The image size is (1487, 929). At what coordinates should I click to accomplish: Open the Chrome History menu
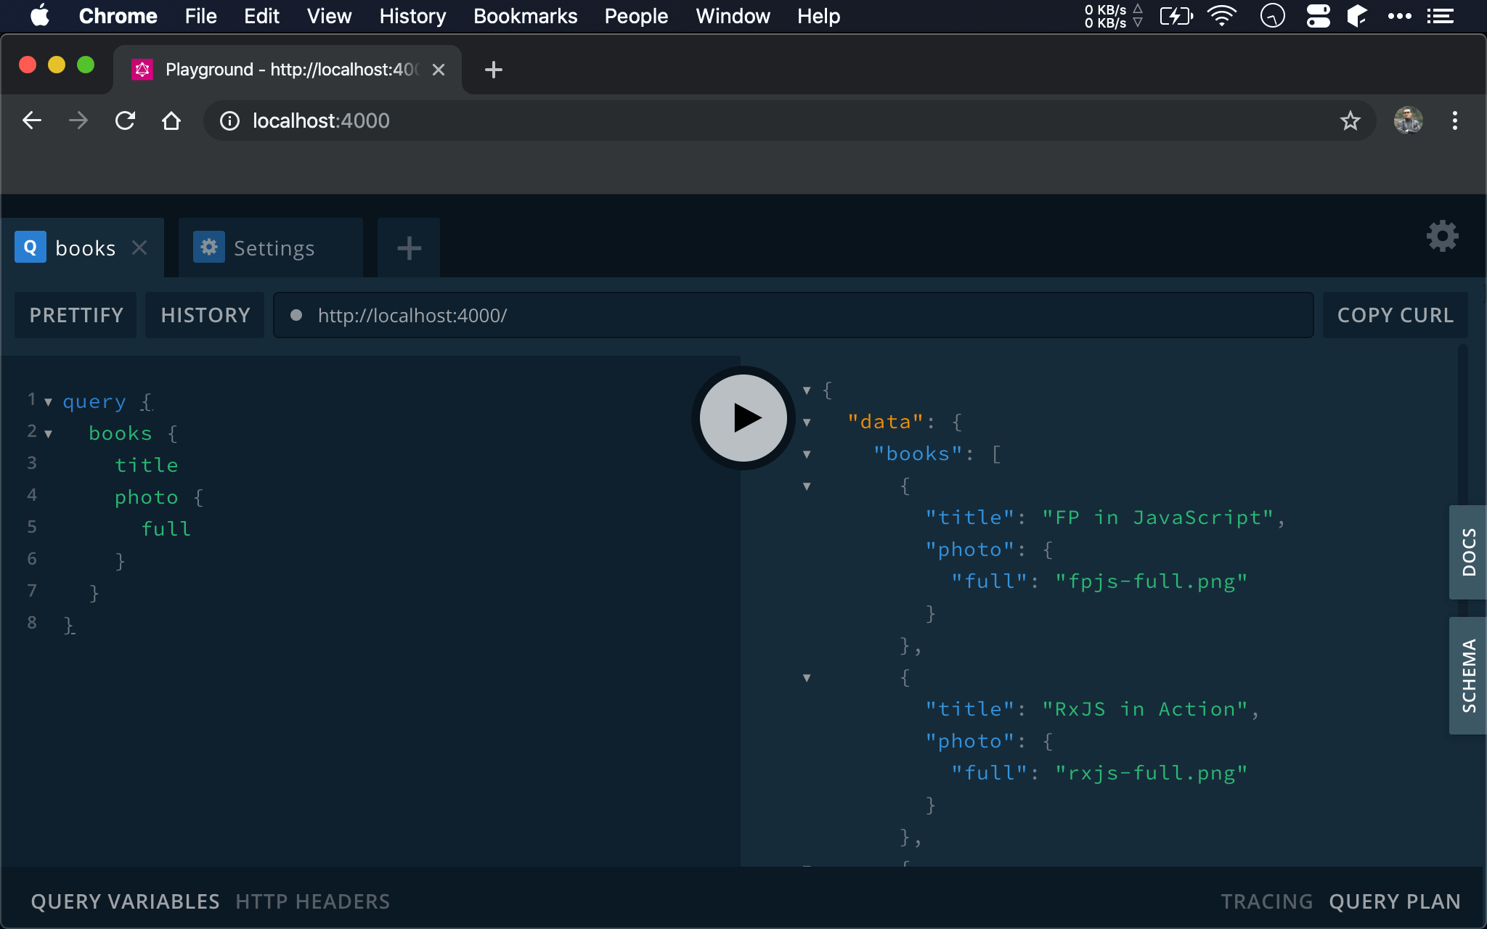point(412,16)
